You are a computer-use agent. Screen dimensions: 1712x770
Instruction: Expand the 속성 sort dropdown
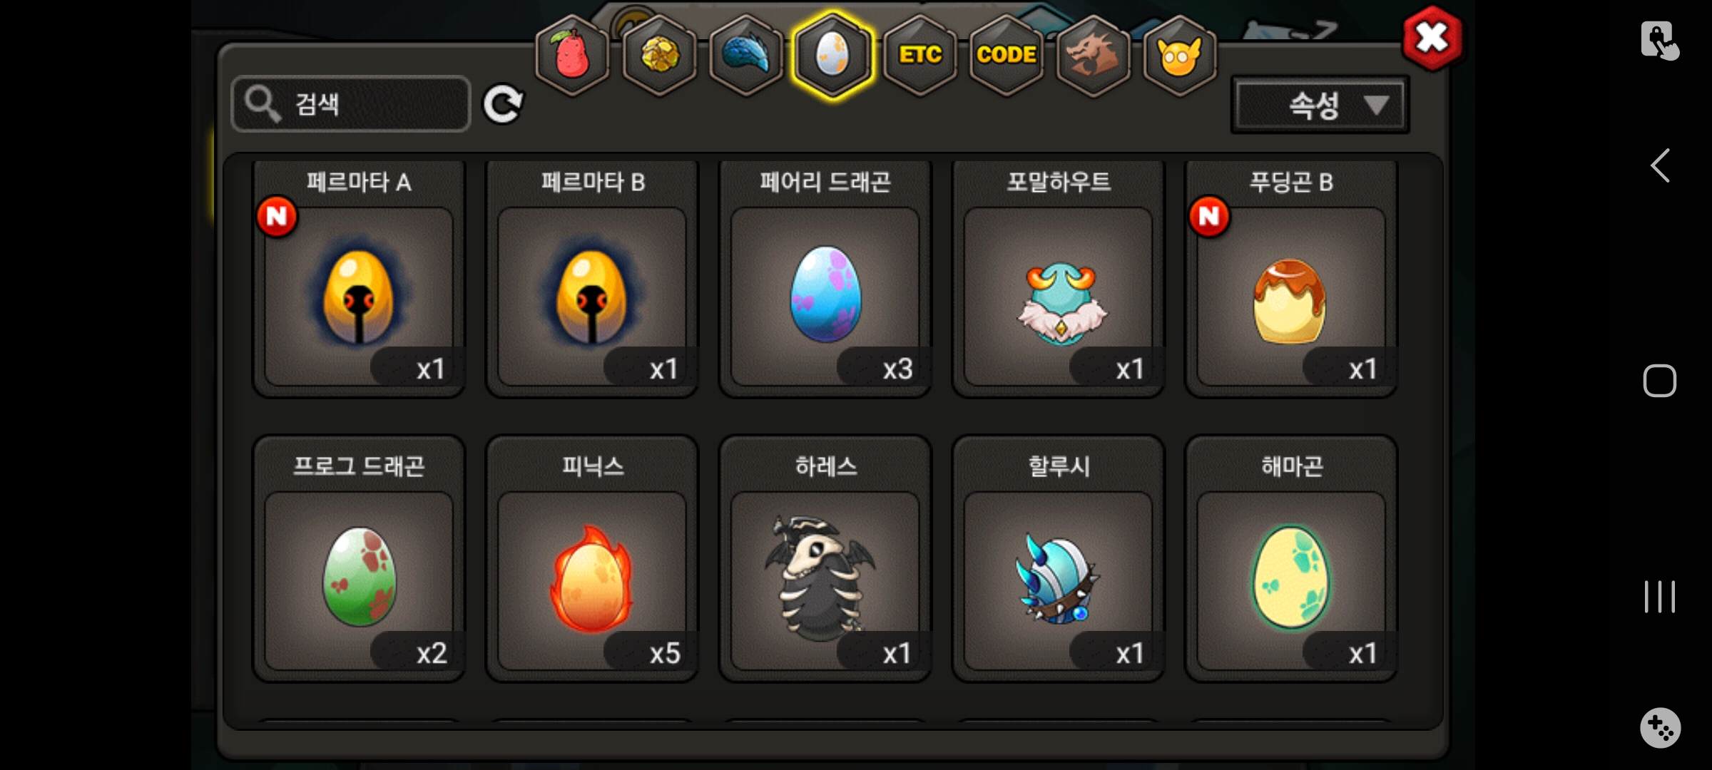(x=1320, y=106)
